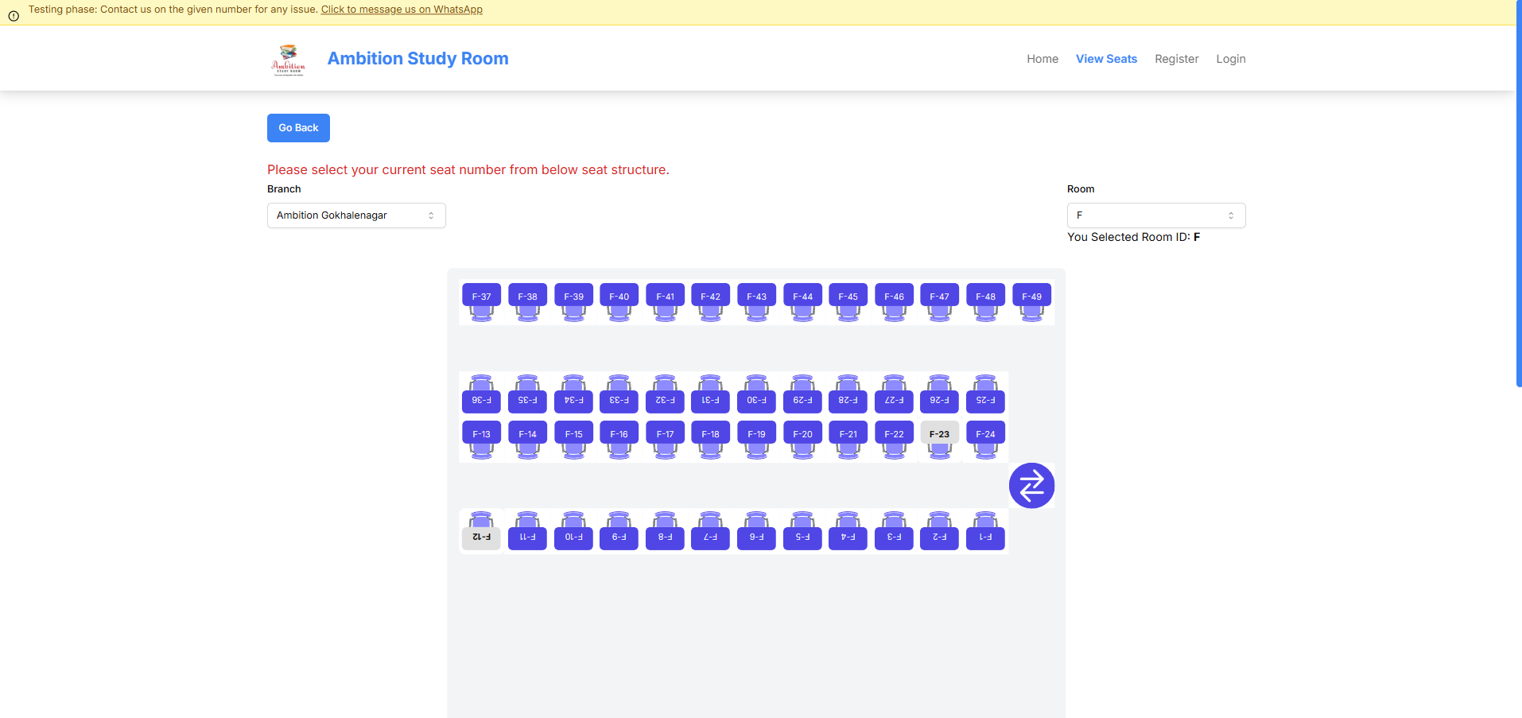
Task: Click the Login nav link
Action: (x=1230, y=59)
